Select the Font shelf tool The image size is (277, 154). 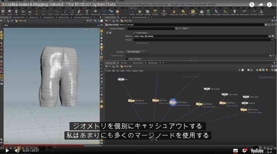click(87, 12)
